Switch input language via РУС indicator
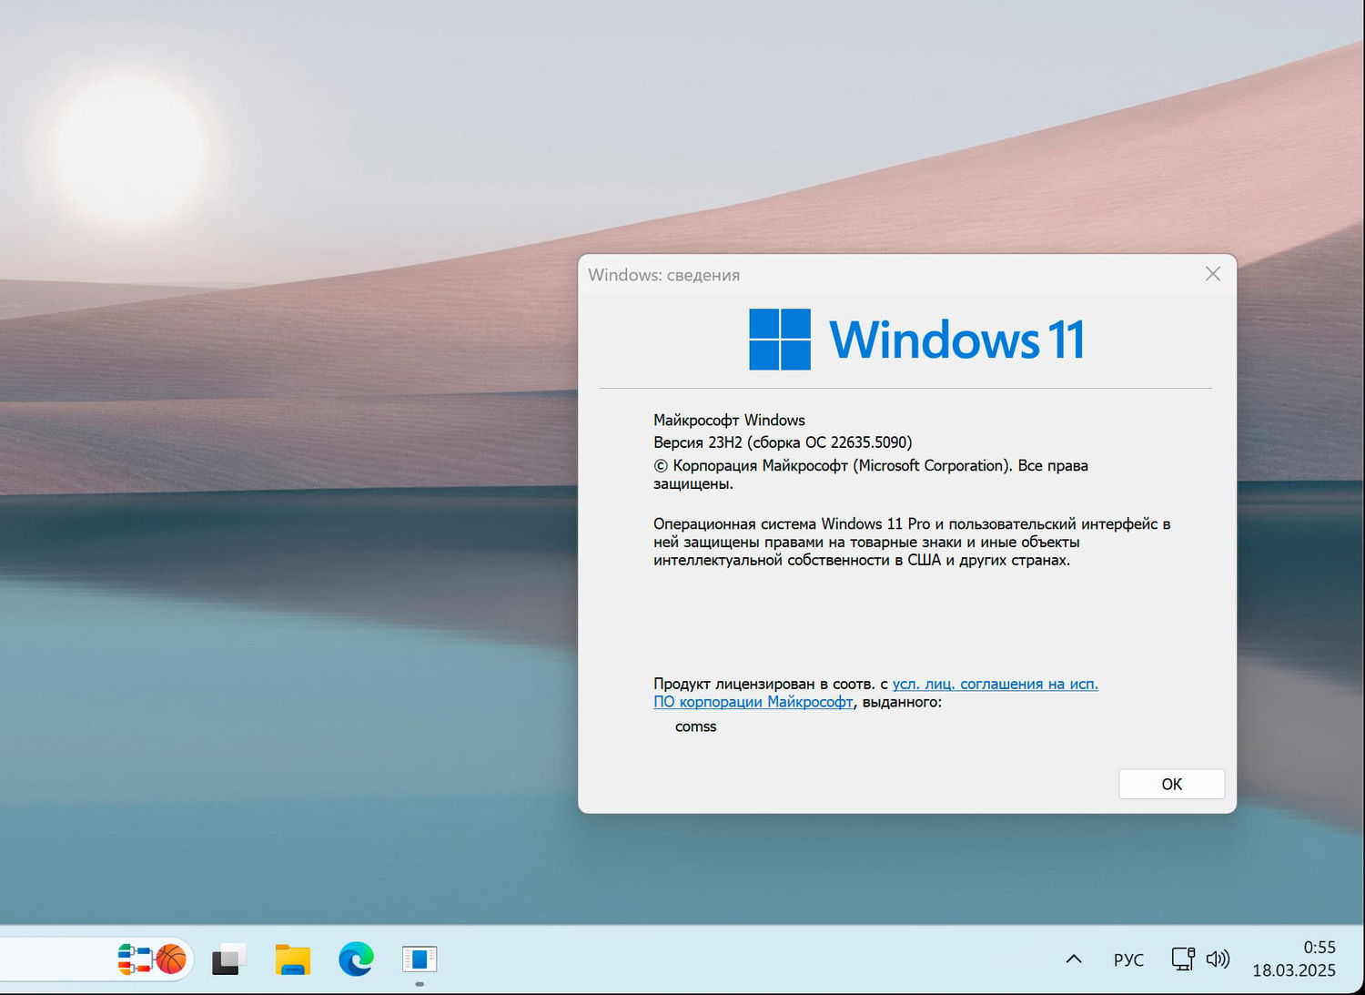Screen dimensions: 1365x995 pos(1128,959)
